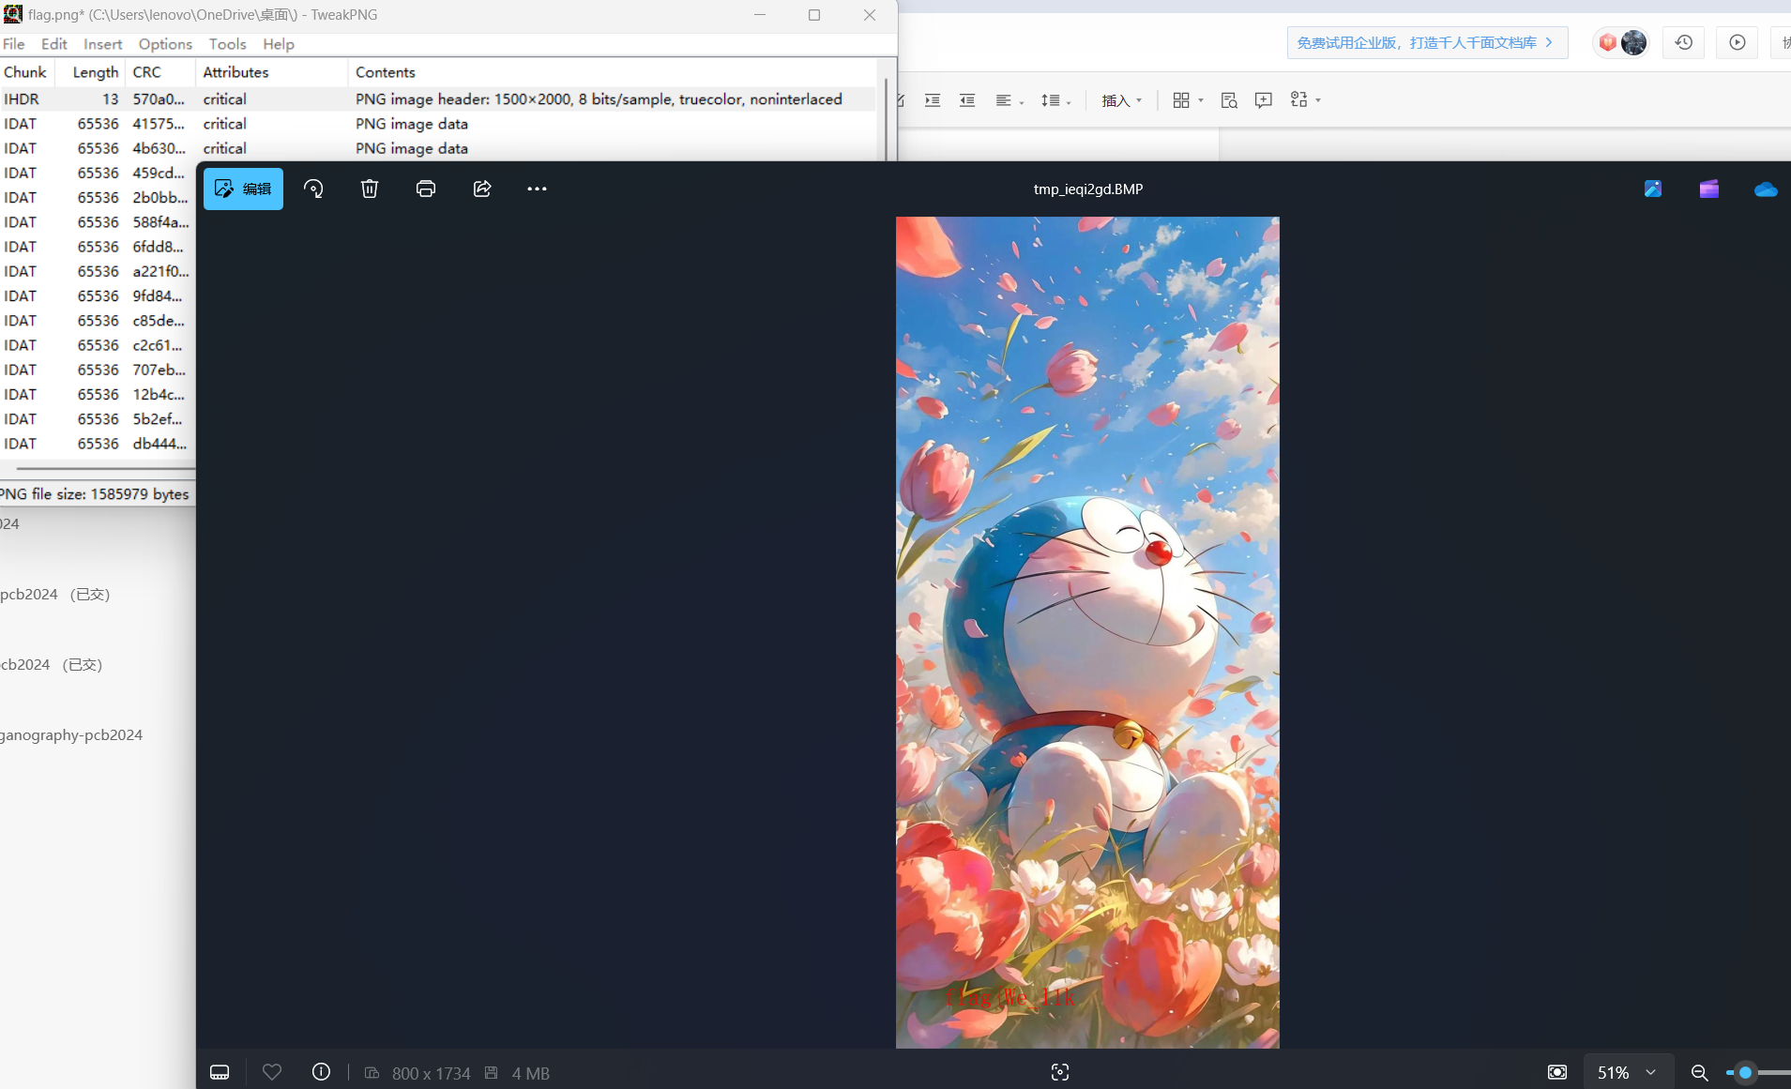The image size is (1791, 1089).
Task: Open the Designer app icon in Photos
Action: 1653,189
